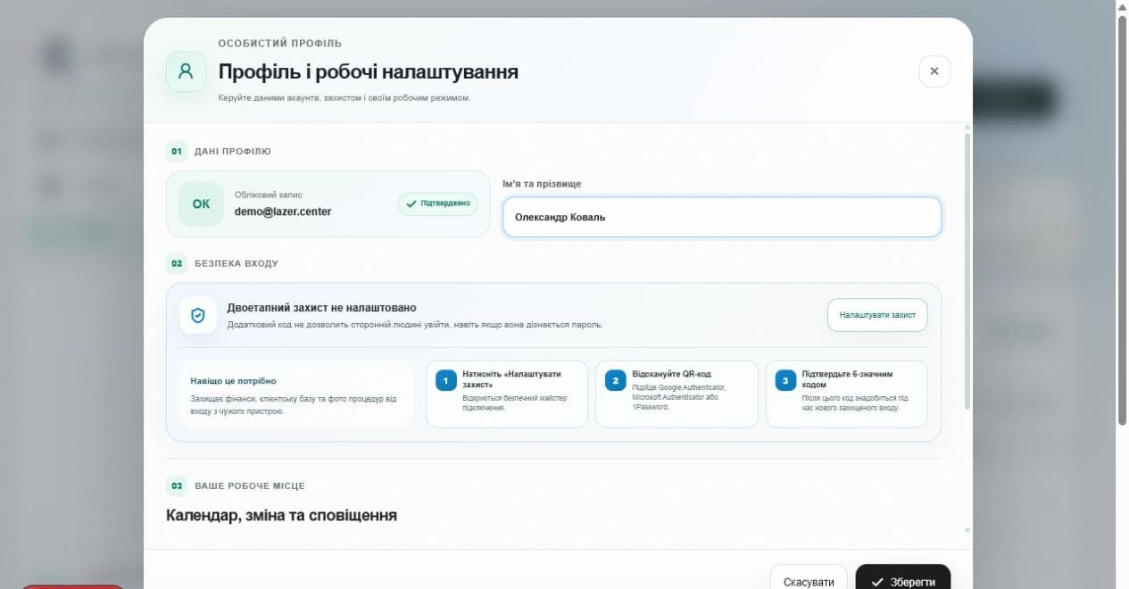Click the browser page scrollbar thumb
Image resolution: width=1129 pixels, height=589 pixels.
[x=1123, y=220]
